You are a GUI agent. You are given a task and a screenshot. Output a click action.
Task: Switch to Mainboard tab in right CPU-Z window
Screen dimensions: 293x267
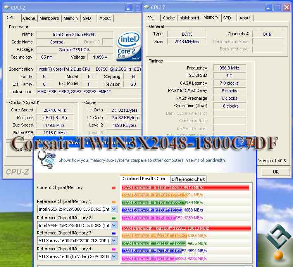click(189, 18)
